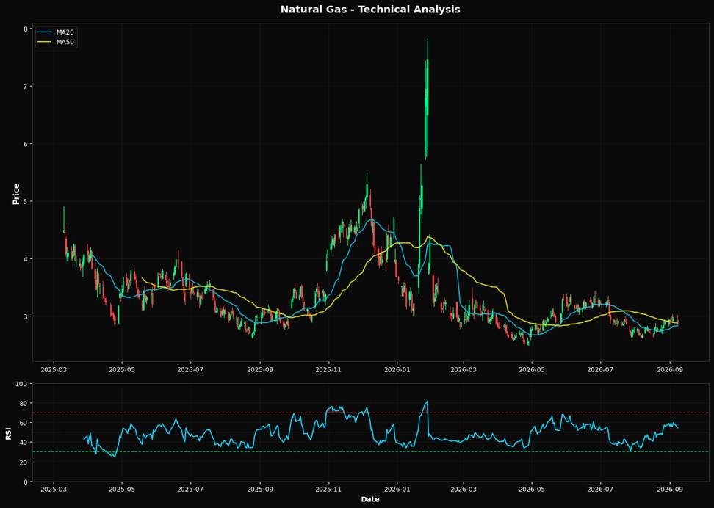Pick 2025-07 date tick under price chart

tap(190, 369)
